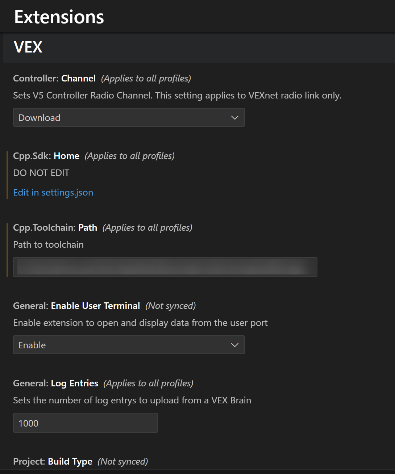
Task: Click the 1000 log entries number
Action: [x=28, y=423]
